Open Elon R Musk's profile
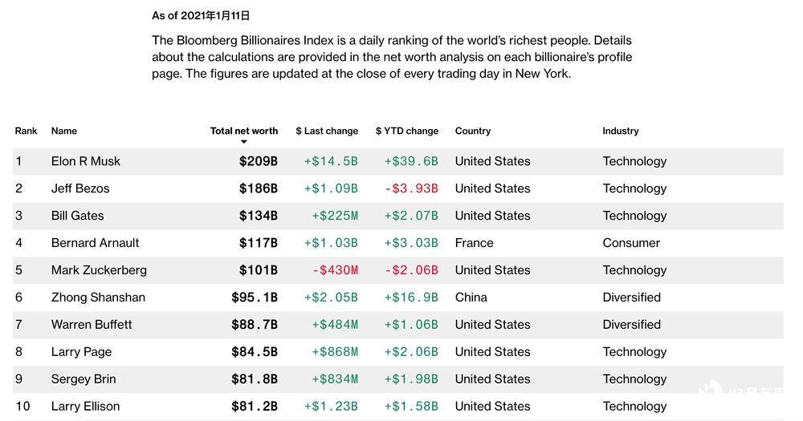 coord(86,161)
